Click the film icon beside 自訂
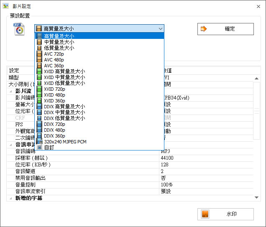 click(x=40, y=147)
